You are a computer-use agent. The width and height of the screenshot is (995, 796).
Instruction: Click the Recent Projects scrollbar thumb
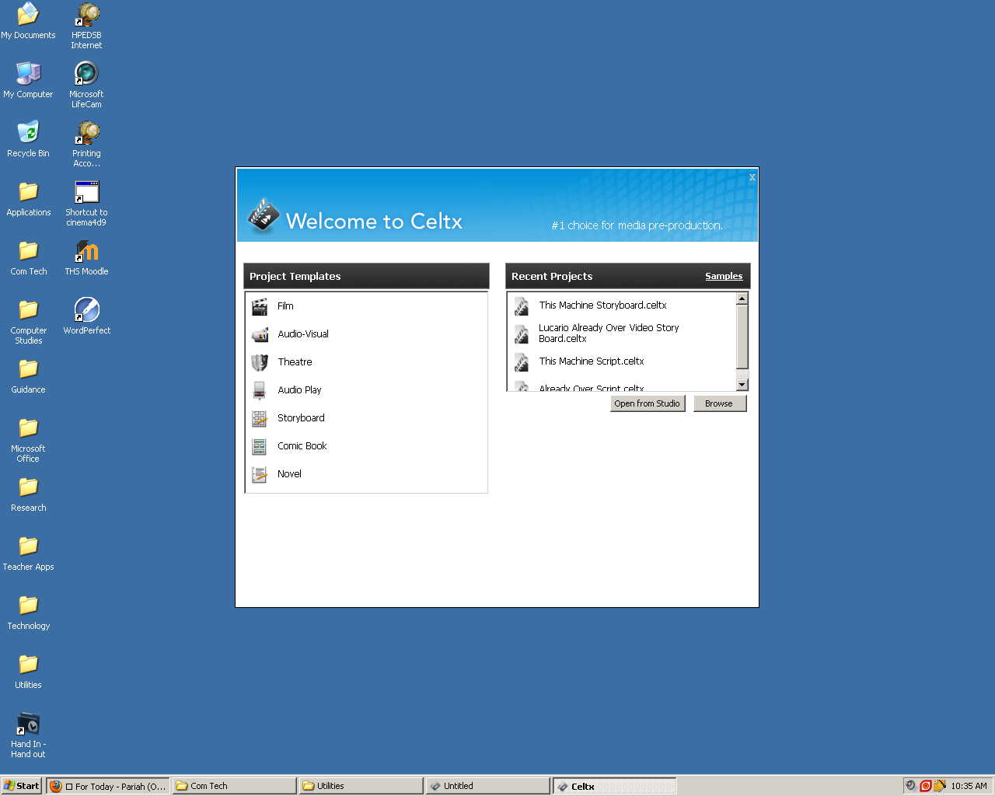pyautogui.click(x=742, y=337)
